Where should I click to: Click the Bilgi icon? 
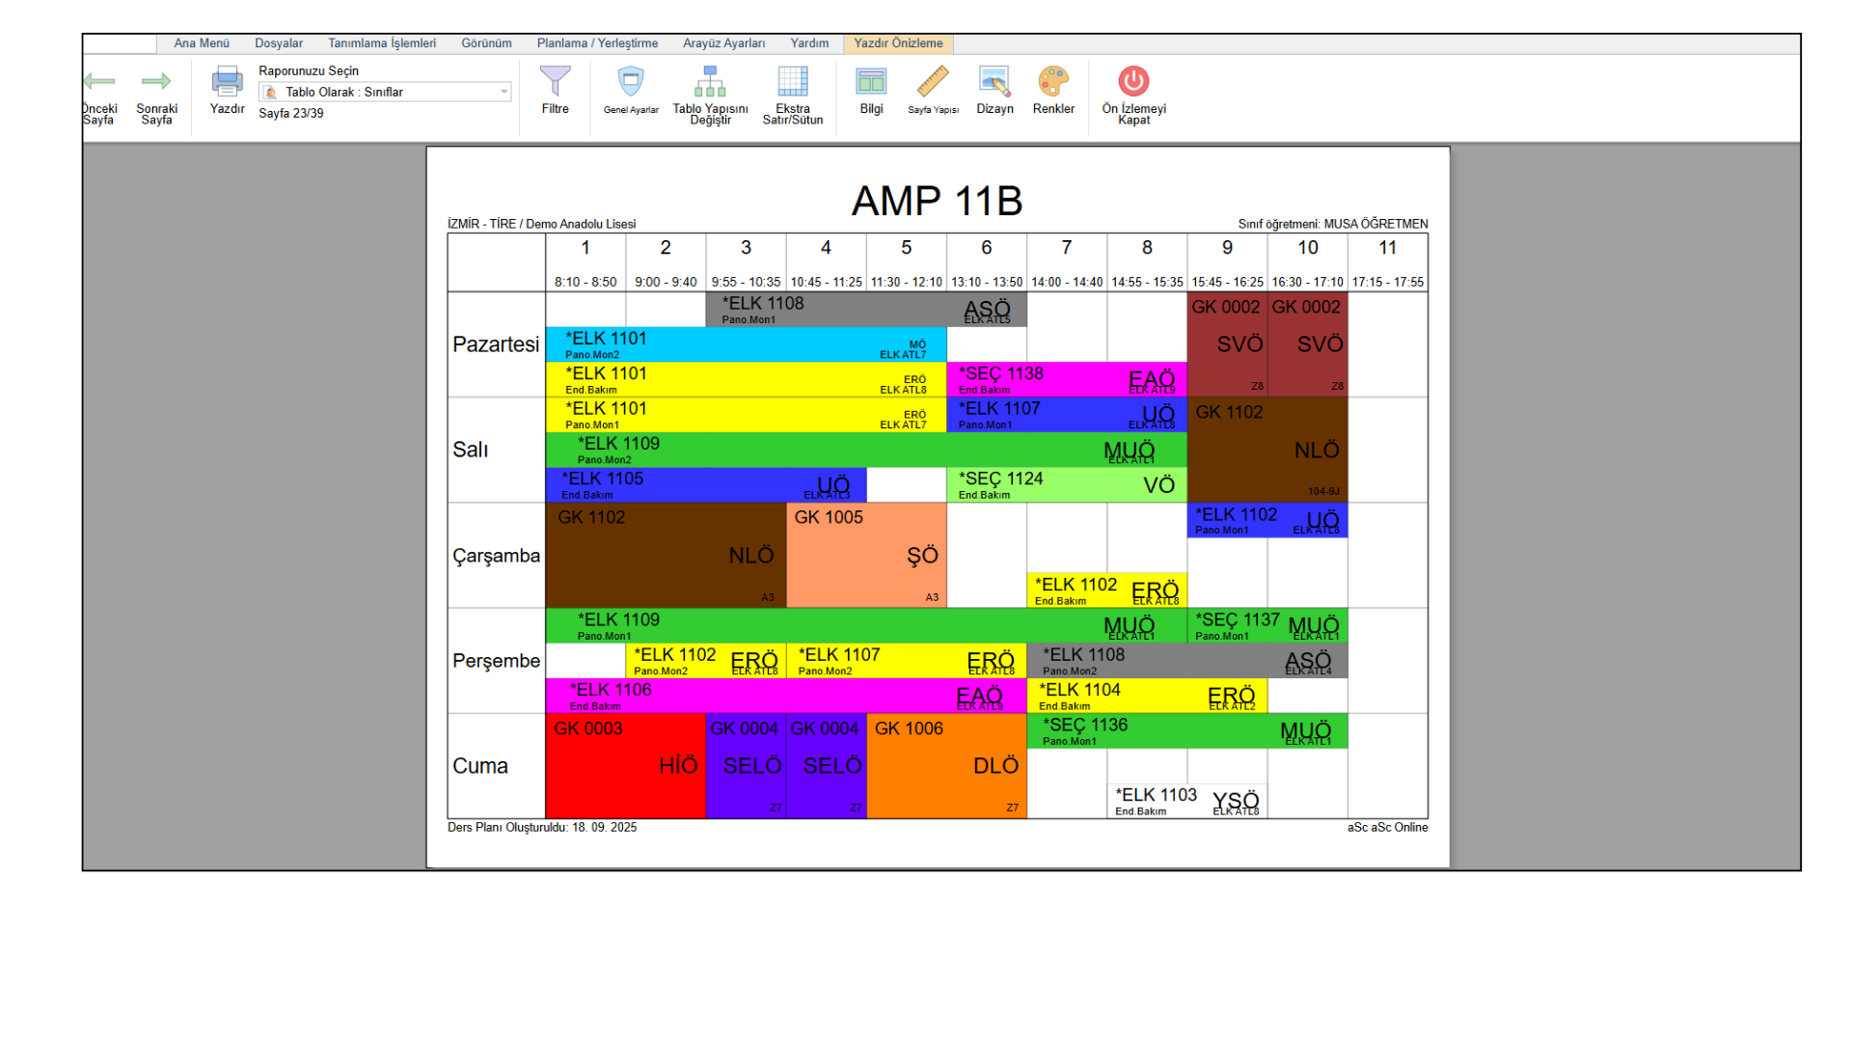[x=871, y=83]
